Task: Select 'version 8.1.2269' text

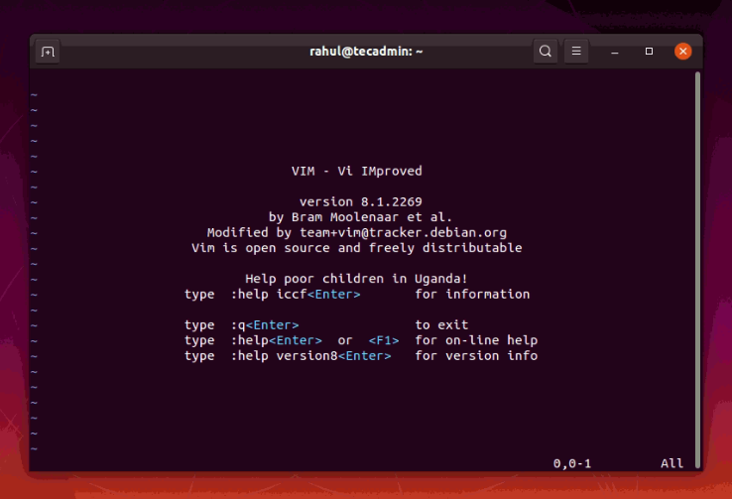Action: (360, 201)
